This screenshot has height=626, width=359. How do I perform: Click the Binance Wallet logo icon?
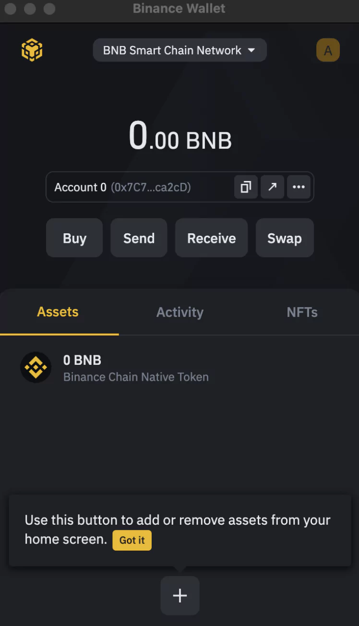(32, 50)
